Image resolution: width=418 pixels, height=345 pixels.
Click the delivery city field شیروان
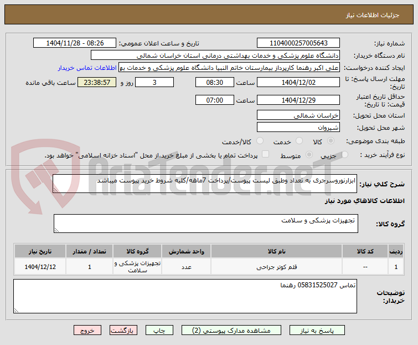point(298,128)
